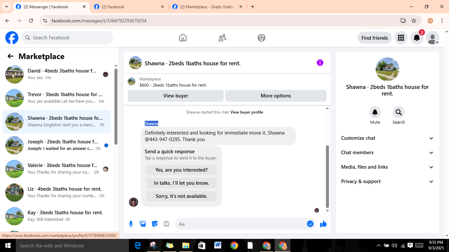Send quick response "Yes, are you interested?"

(181, 170)
